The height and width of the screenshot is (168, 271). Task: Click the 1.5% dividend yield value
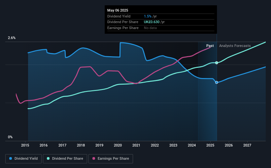click(148, 16)
